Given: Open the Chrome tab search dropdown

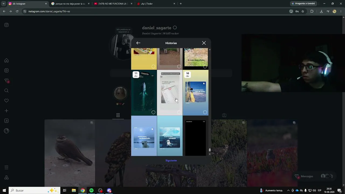Looking at the screenshot, I should 4,4.
